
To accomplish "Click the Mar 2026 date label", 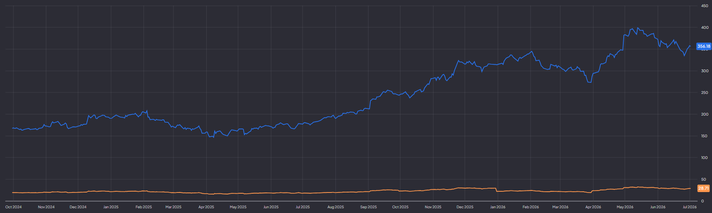I will click(x=560, y=207).
